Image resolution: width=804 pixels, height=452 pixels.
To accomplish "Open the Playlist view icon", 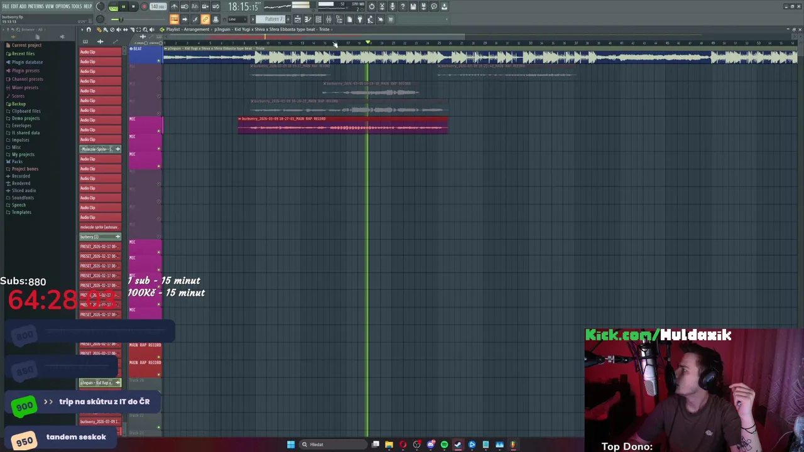I will [x=298, y=19].
